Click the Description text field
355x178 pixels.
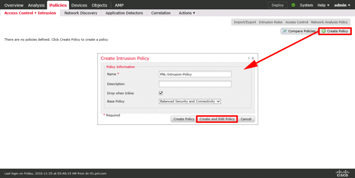195,84
